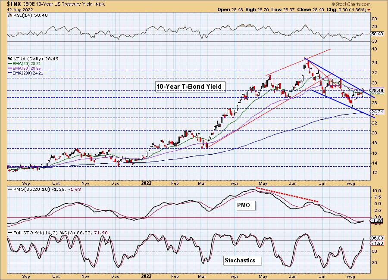
Task: Click the $TNX ticker symbol title
Action: point(14,4)
